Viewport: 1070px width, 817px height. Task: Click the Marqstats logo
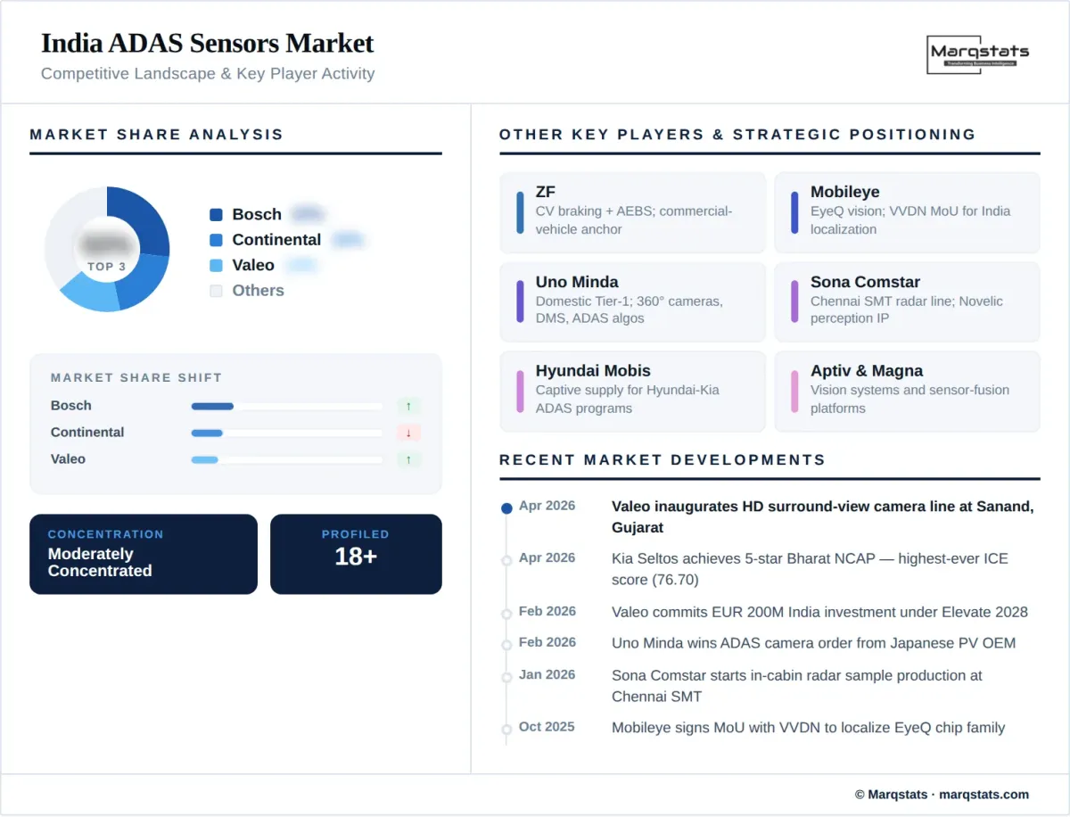[976, 54]
